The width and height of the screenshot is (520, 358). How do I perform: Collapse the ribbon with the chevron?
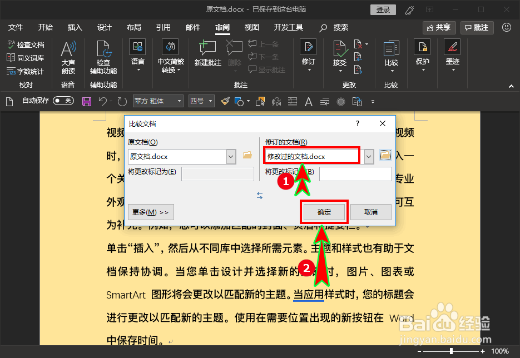(x=511, y=86)
